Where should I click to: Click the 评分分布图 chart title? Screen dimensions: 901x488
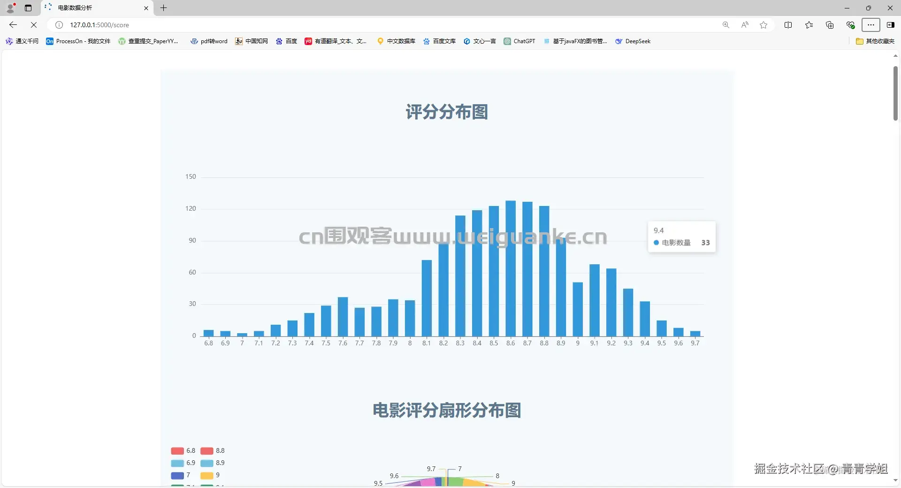pos(447,112)
